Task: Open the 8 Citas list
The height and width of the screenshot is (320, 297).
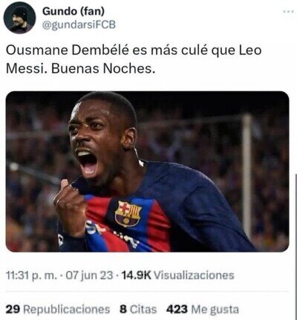Action: point(138,310)
